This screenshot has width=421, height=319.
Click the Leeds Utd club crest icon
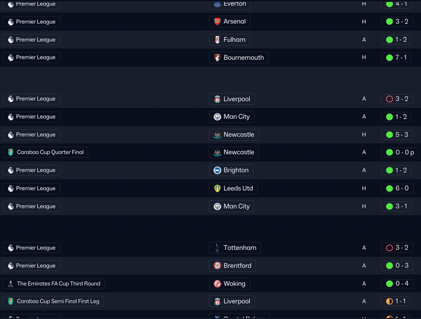click(x=217, y=188)
